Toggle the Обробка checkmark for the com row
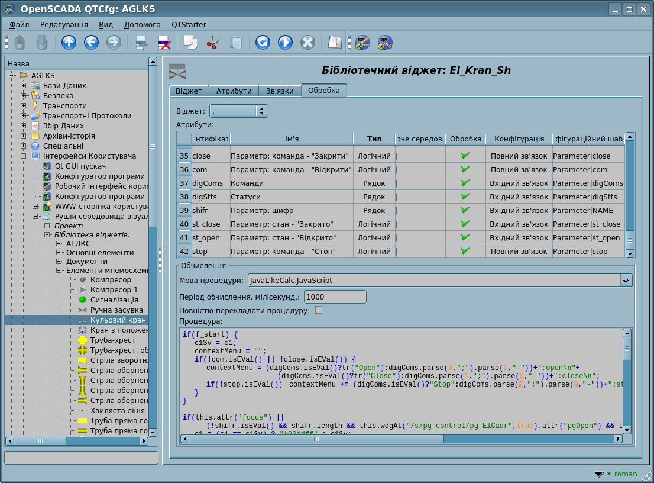 pyautogui.click(x=465, y=169)
